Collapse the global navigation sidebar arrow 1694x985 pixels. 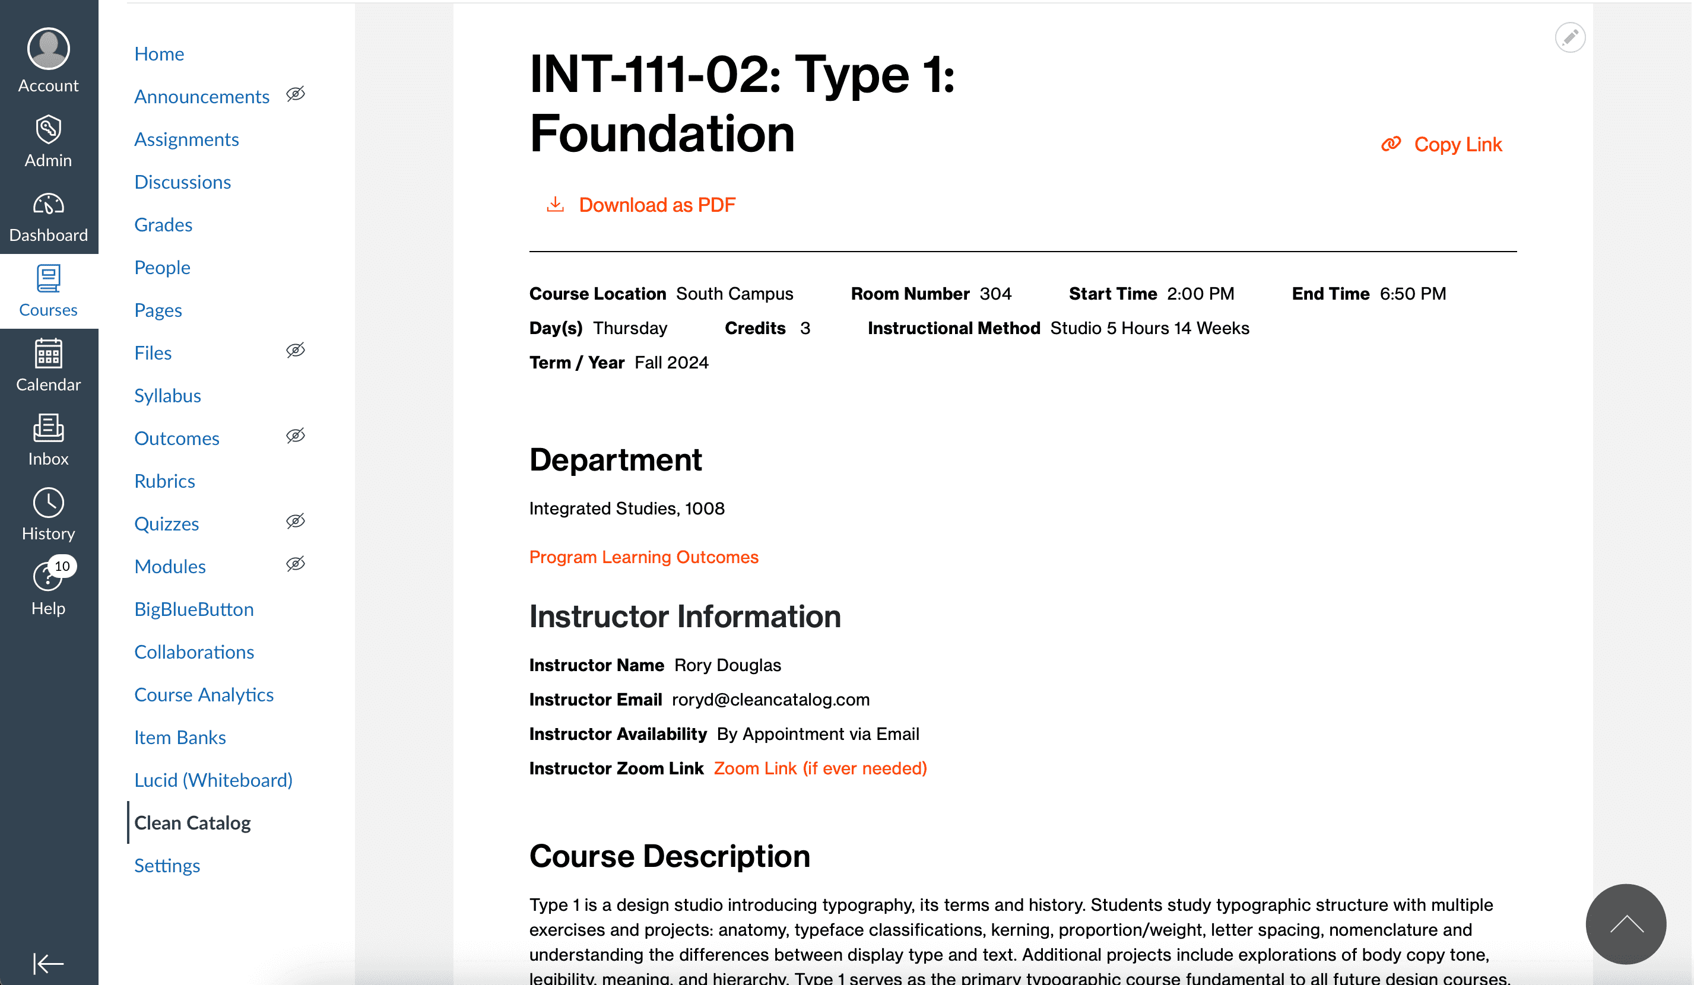pos(49,964)
